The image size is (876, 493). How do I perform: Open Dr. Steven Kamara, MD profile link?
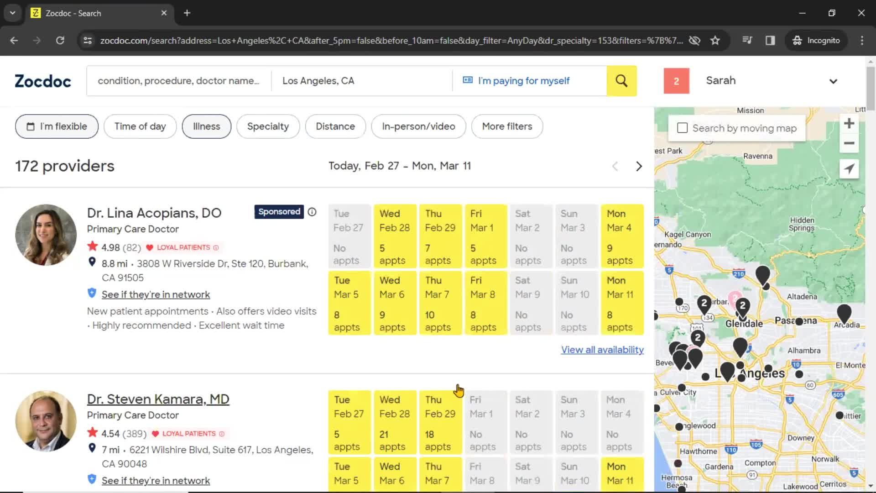pos(158,399)
